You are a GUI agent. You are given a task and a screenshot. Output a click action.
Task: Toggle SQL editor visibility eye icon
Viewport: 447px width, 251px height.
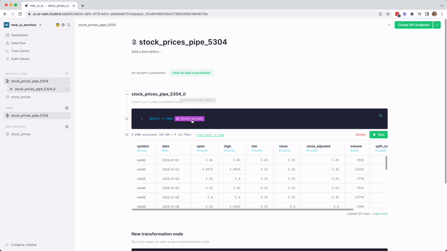(127, 119)
